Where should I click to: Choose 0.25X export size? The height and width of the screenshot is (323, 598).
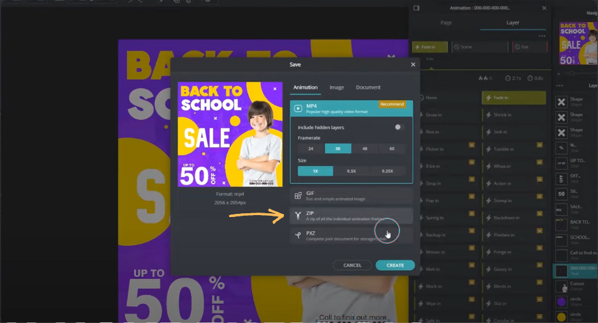[x=387, y=171]
